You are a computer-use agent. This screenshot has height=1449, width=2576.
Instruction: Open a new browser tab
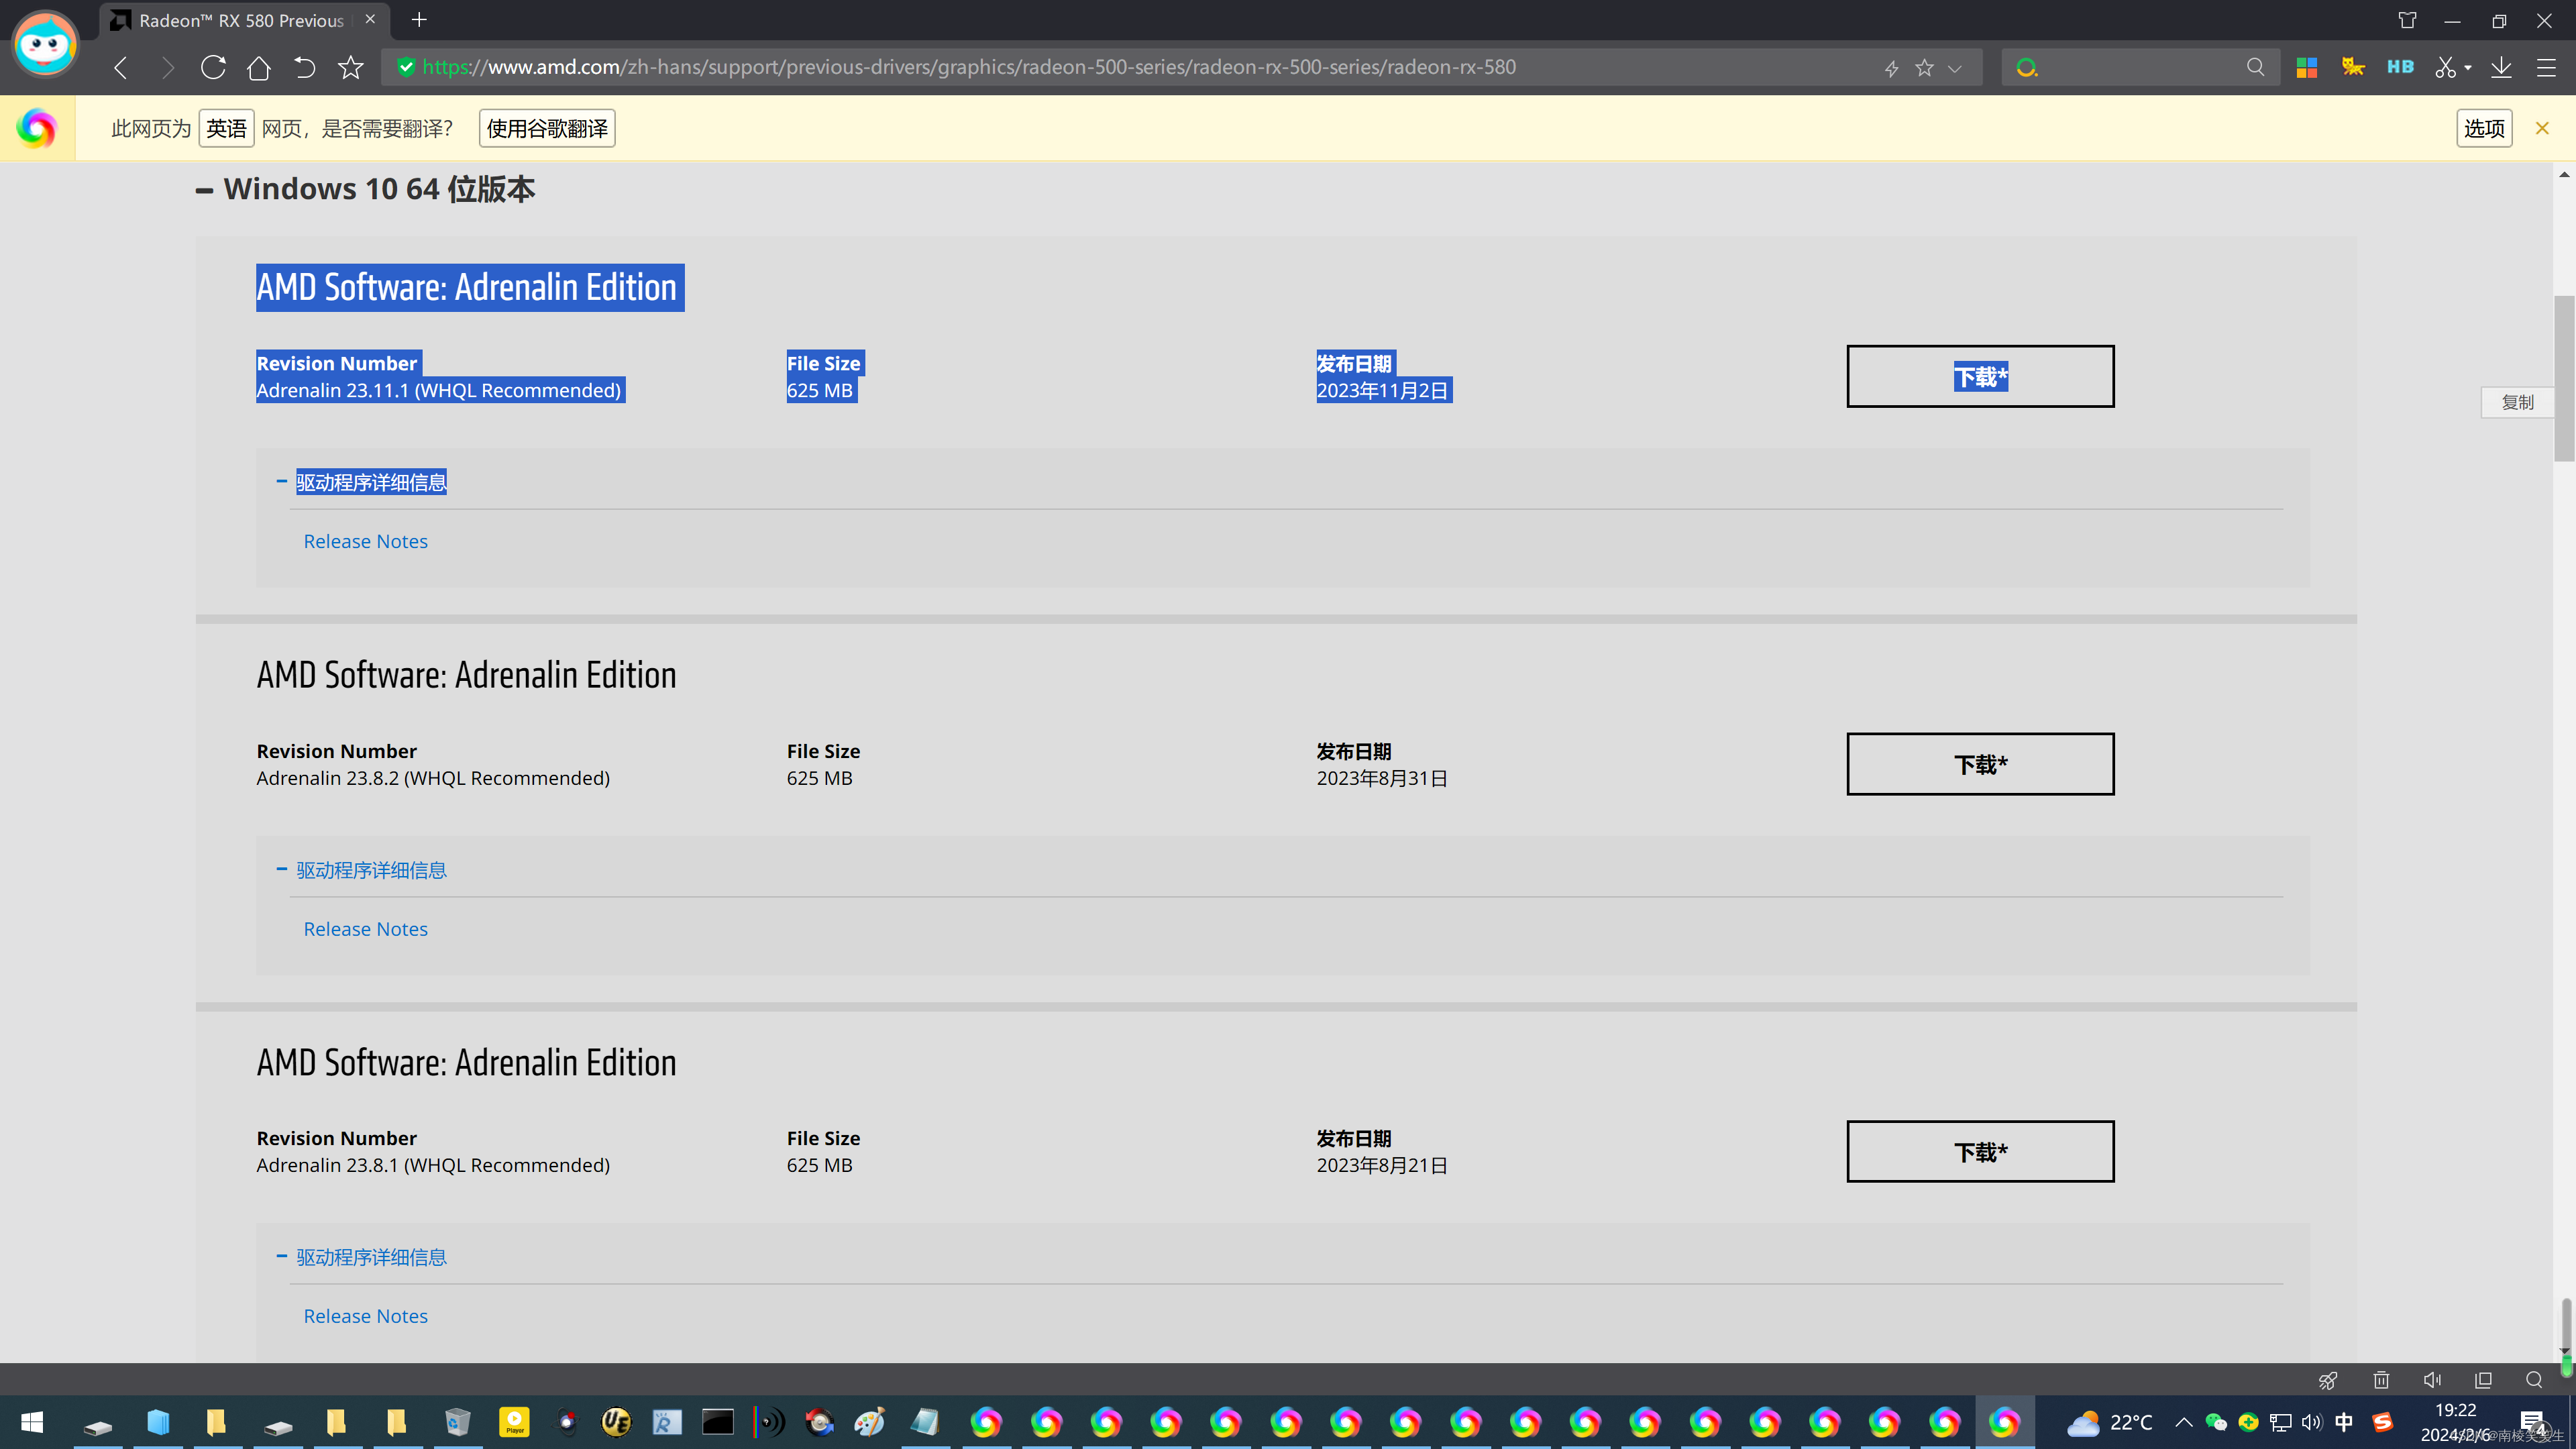419,20
